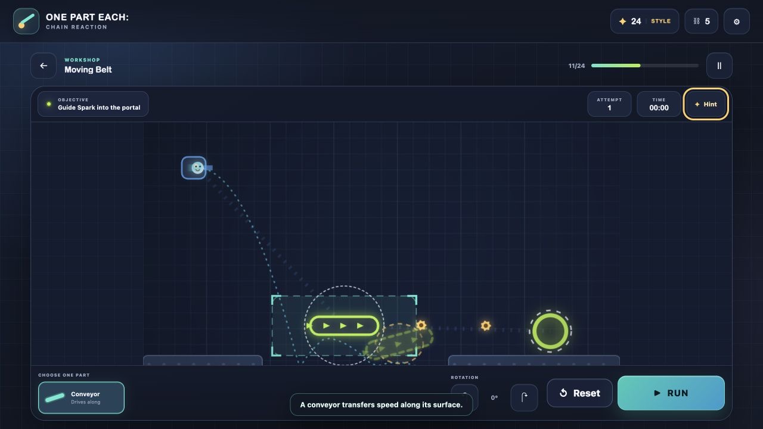Click the left floor platform
The image size is (763, 429).
[203, 360]
